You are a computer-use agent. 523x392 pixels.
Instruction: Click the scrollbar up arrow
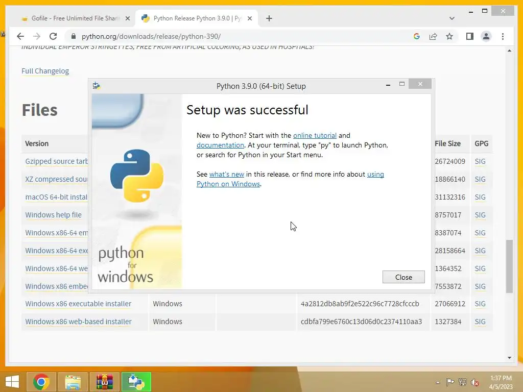pyautogui.click(x=509, y=51)
